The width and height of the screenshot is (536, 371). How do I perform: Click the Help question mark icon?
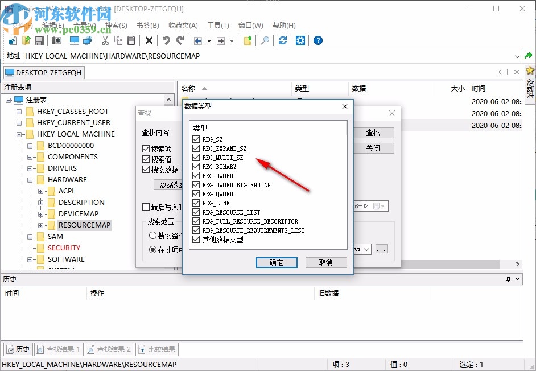pos(318,40)
